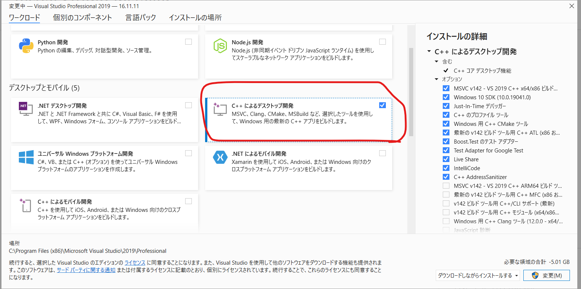Open サード パーティに関する通知 link
Screen dimensions: 581x289
(x=86, y=270)
